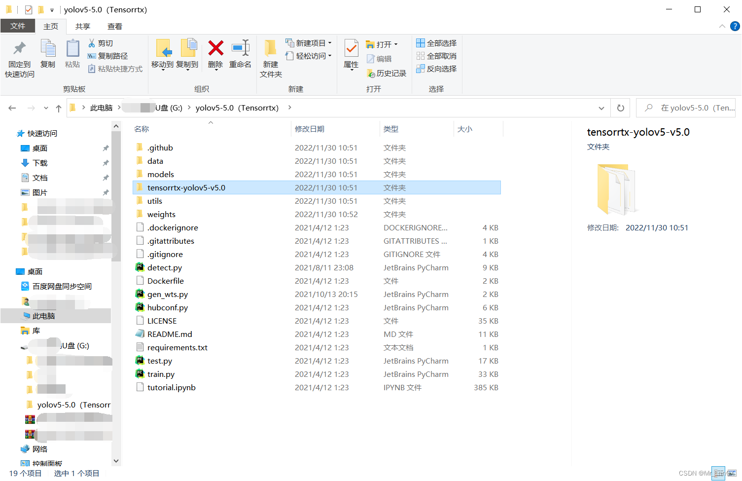Viewport: 742px width, 481px height.
Task: Open Move to (移动到) button
Action: pos(163,54)
